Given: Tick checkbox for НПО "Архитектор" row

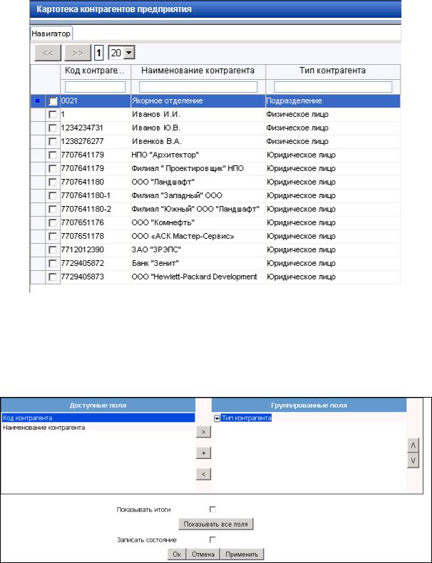Looking at the screenshot, I should tap(53, 155).
